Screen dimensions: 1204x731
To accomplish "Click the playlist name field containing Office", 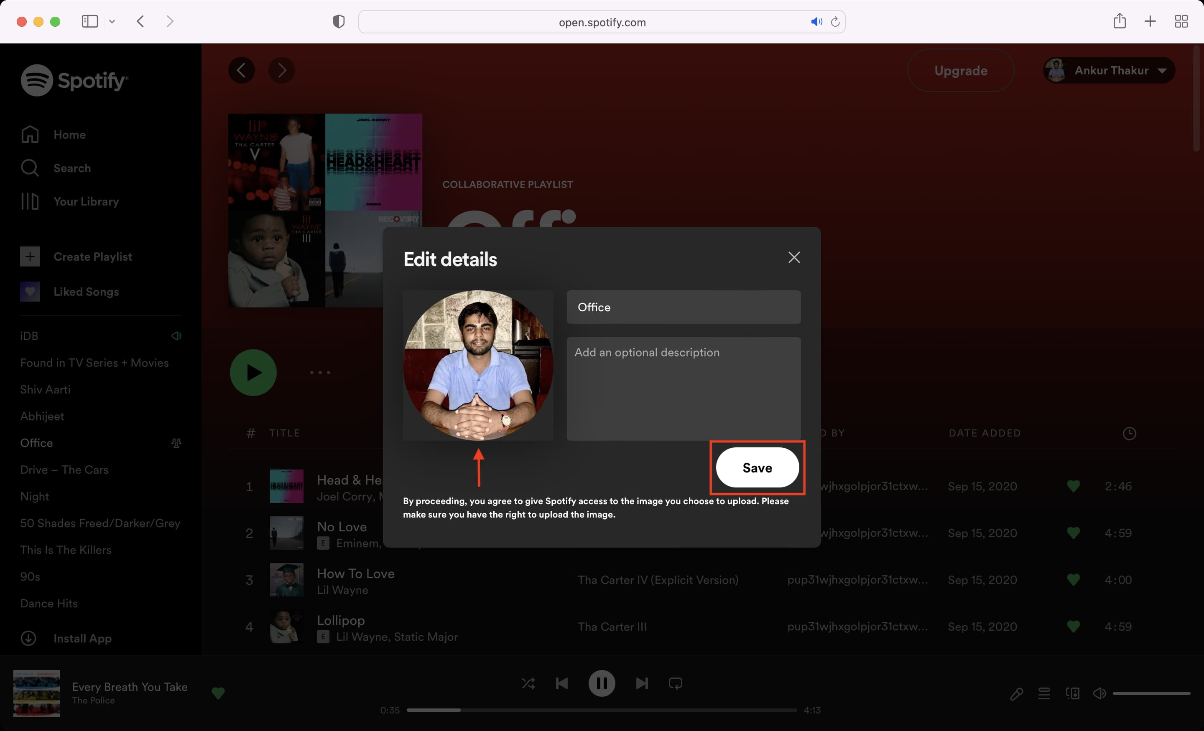I will tap(684, 307).
